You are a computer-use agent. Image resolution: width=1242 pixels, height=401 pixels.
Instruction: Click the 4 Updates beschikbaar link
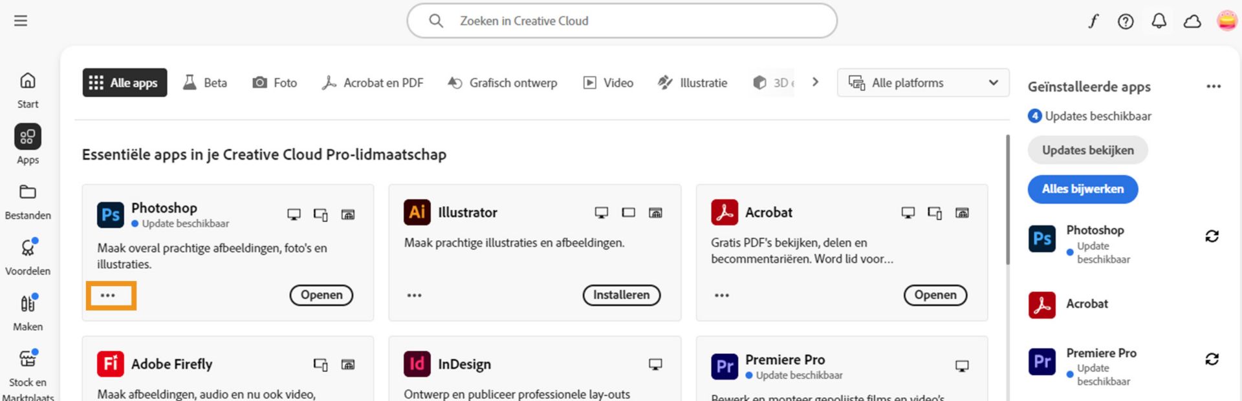(x=1090, y=116)
